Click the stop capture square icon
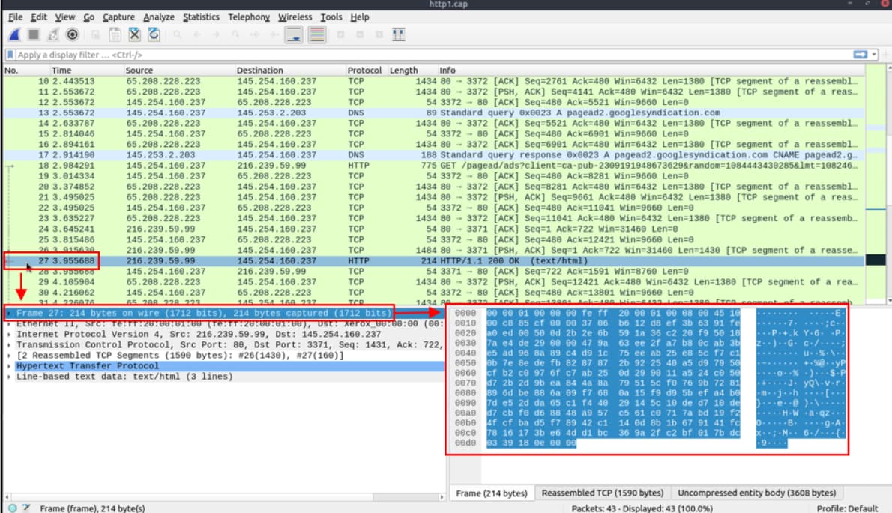Viewport: 892px width, 513px height. pos(34,34)
